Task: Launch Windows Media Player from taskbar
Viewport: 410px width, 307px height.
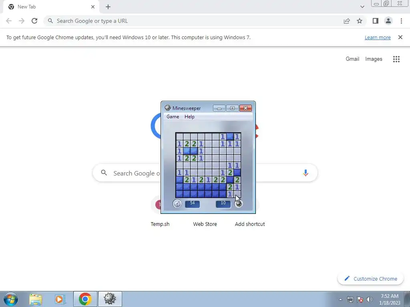Action: coord(60,299)
